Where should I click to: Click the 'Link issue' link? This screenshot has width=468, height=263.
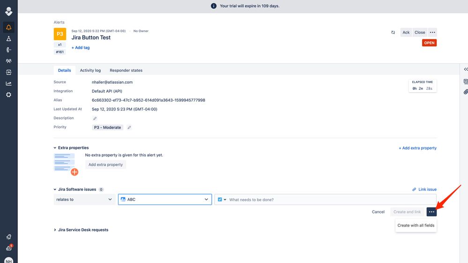[424, 190]
